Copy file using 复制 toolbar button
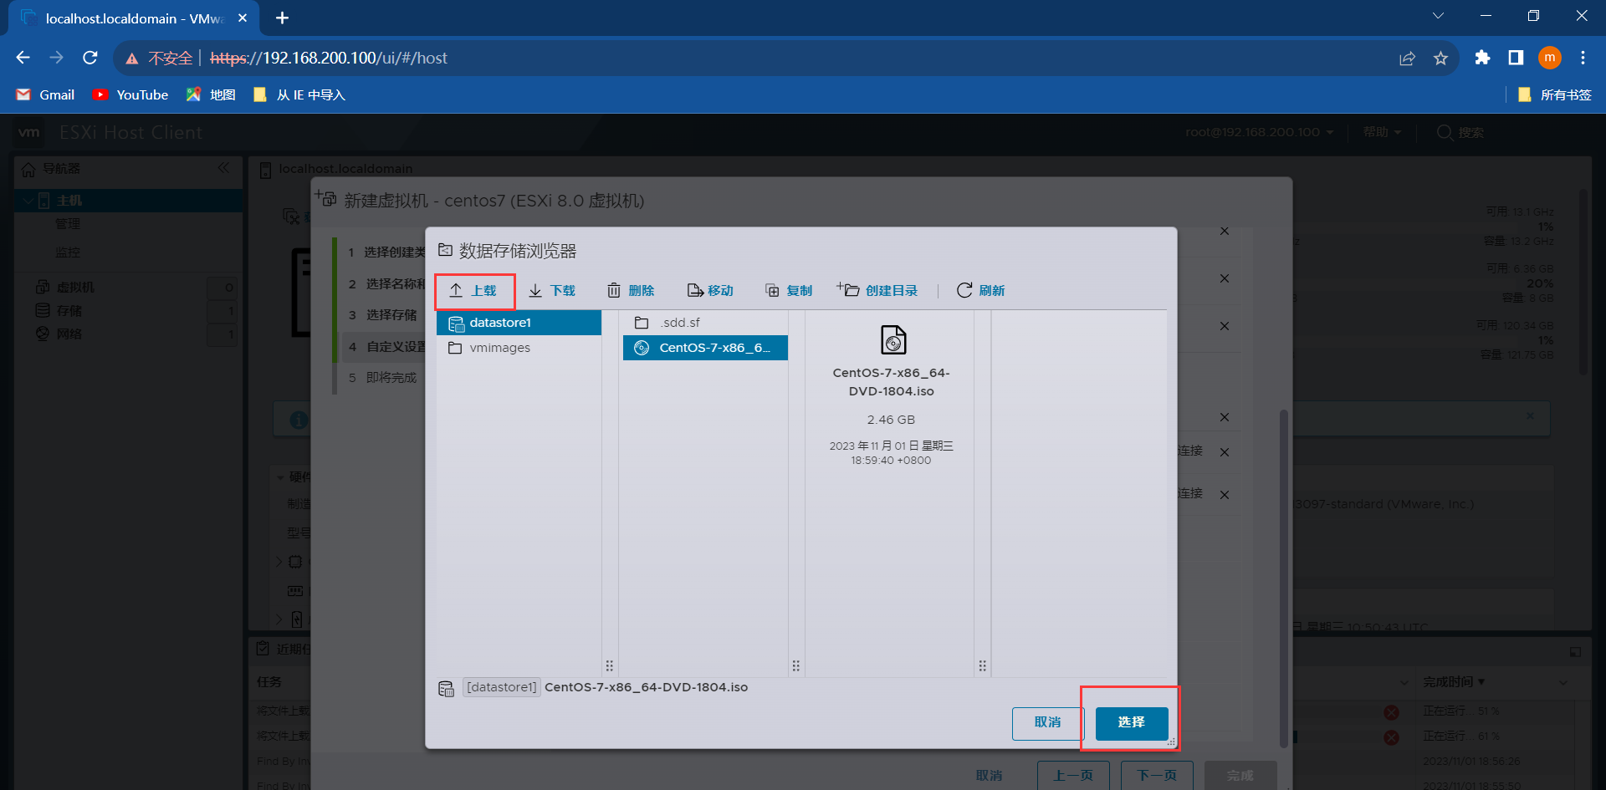The image size is (1606, 790). 789,291
